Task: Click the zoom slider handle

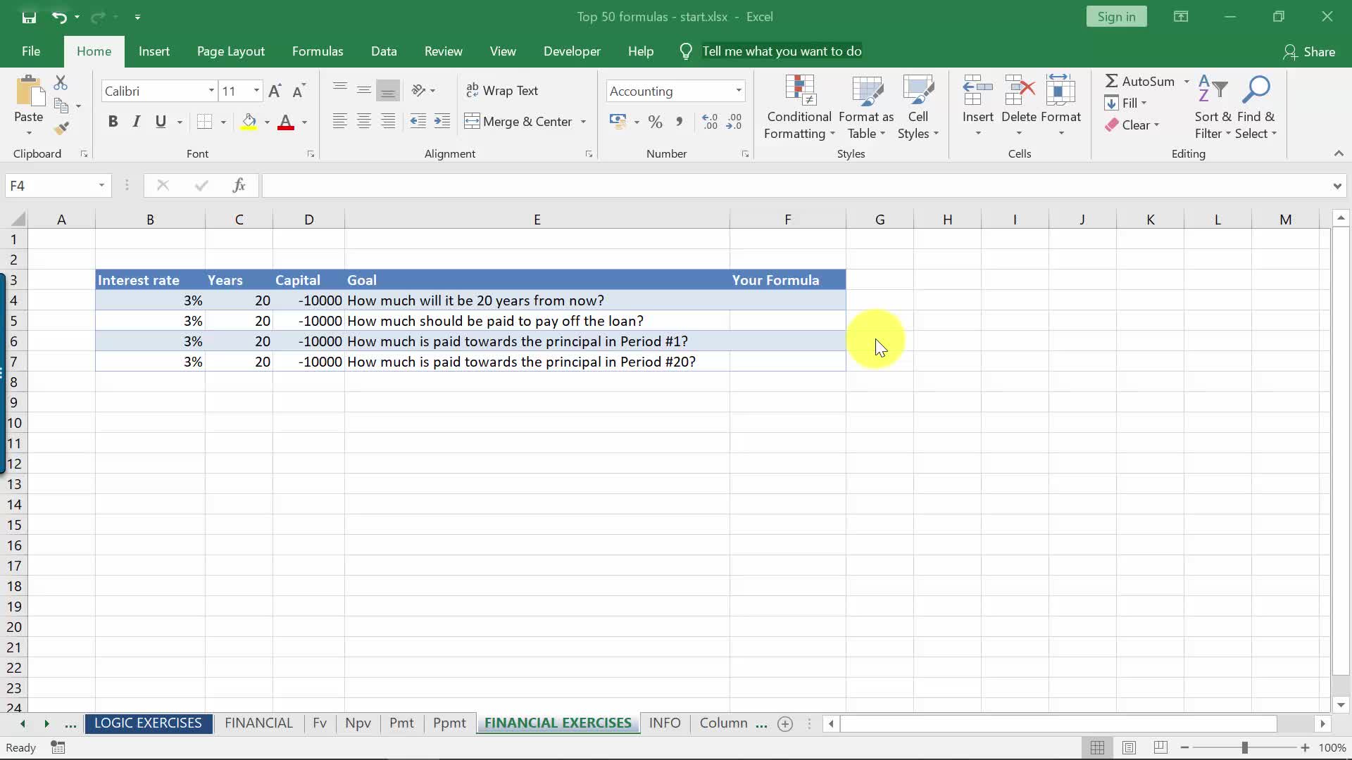Action: click(x=1244, y=747)
